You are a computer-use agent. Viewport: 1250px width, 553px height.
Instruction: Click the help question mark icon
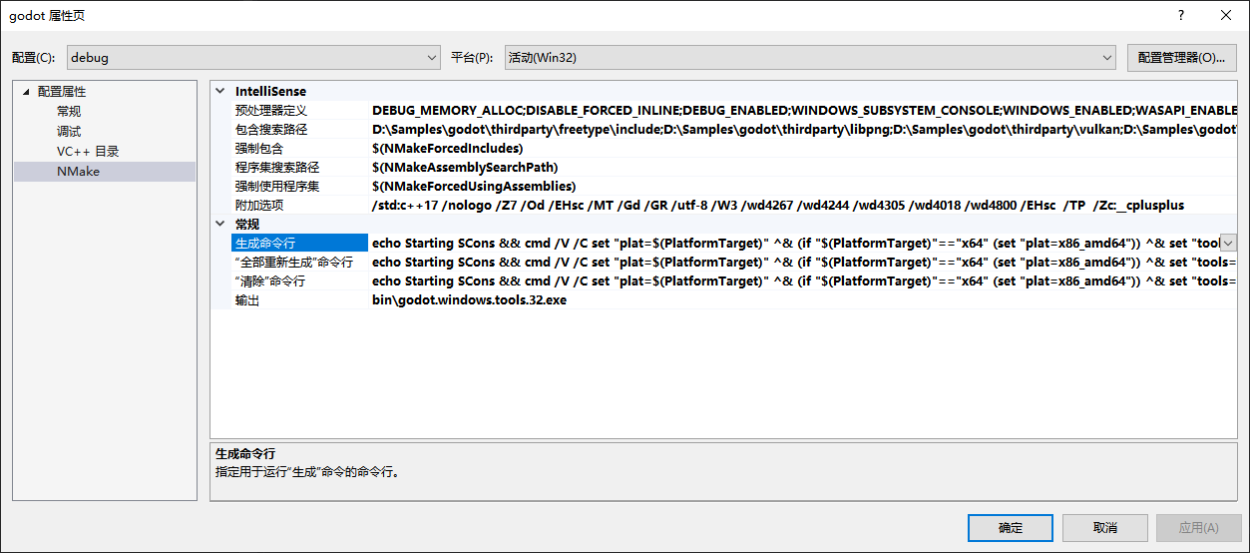coord(1180,15)
